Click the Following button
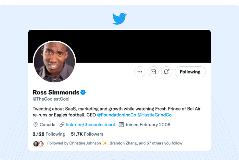 click(190, 72)
